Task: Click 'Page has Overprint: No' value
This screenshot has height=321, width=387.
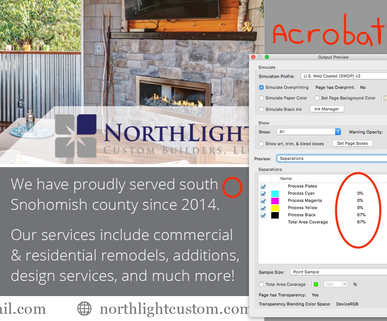Action: 363,87
